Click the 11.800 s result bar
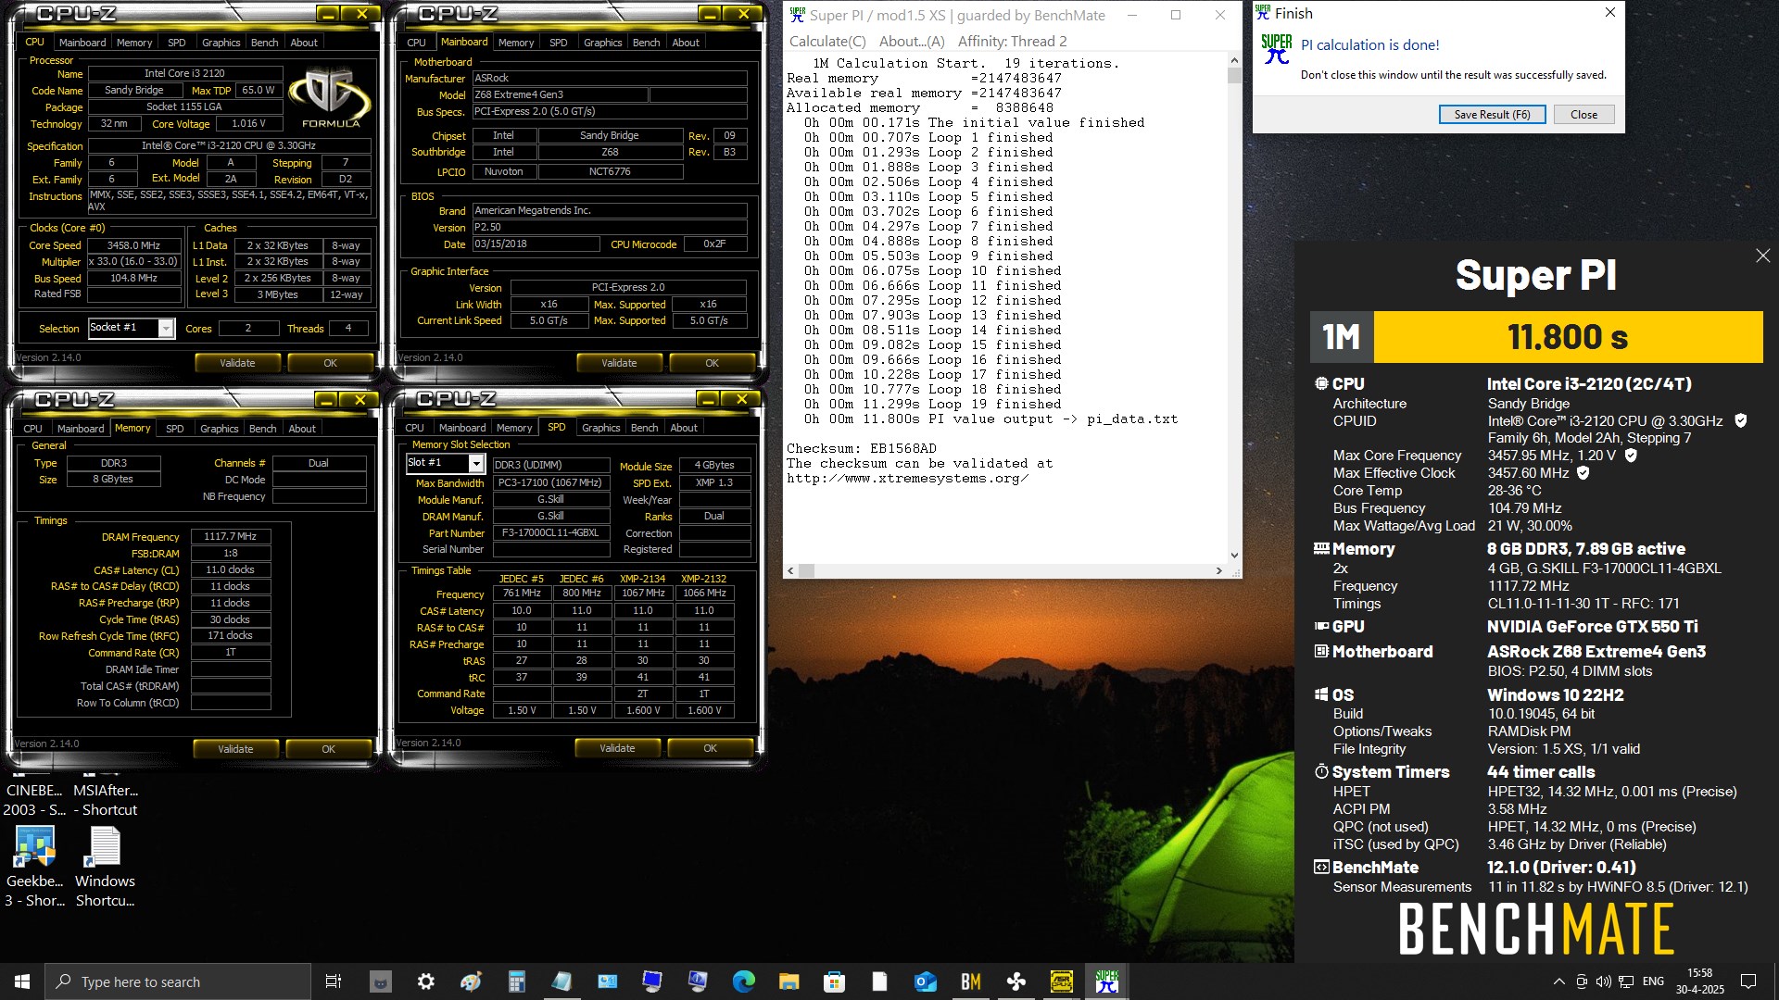The width and height of the screenshot is (1779, 1000). (1568, 337)
